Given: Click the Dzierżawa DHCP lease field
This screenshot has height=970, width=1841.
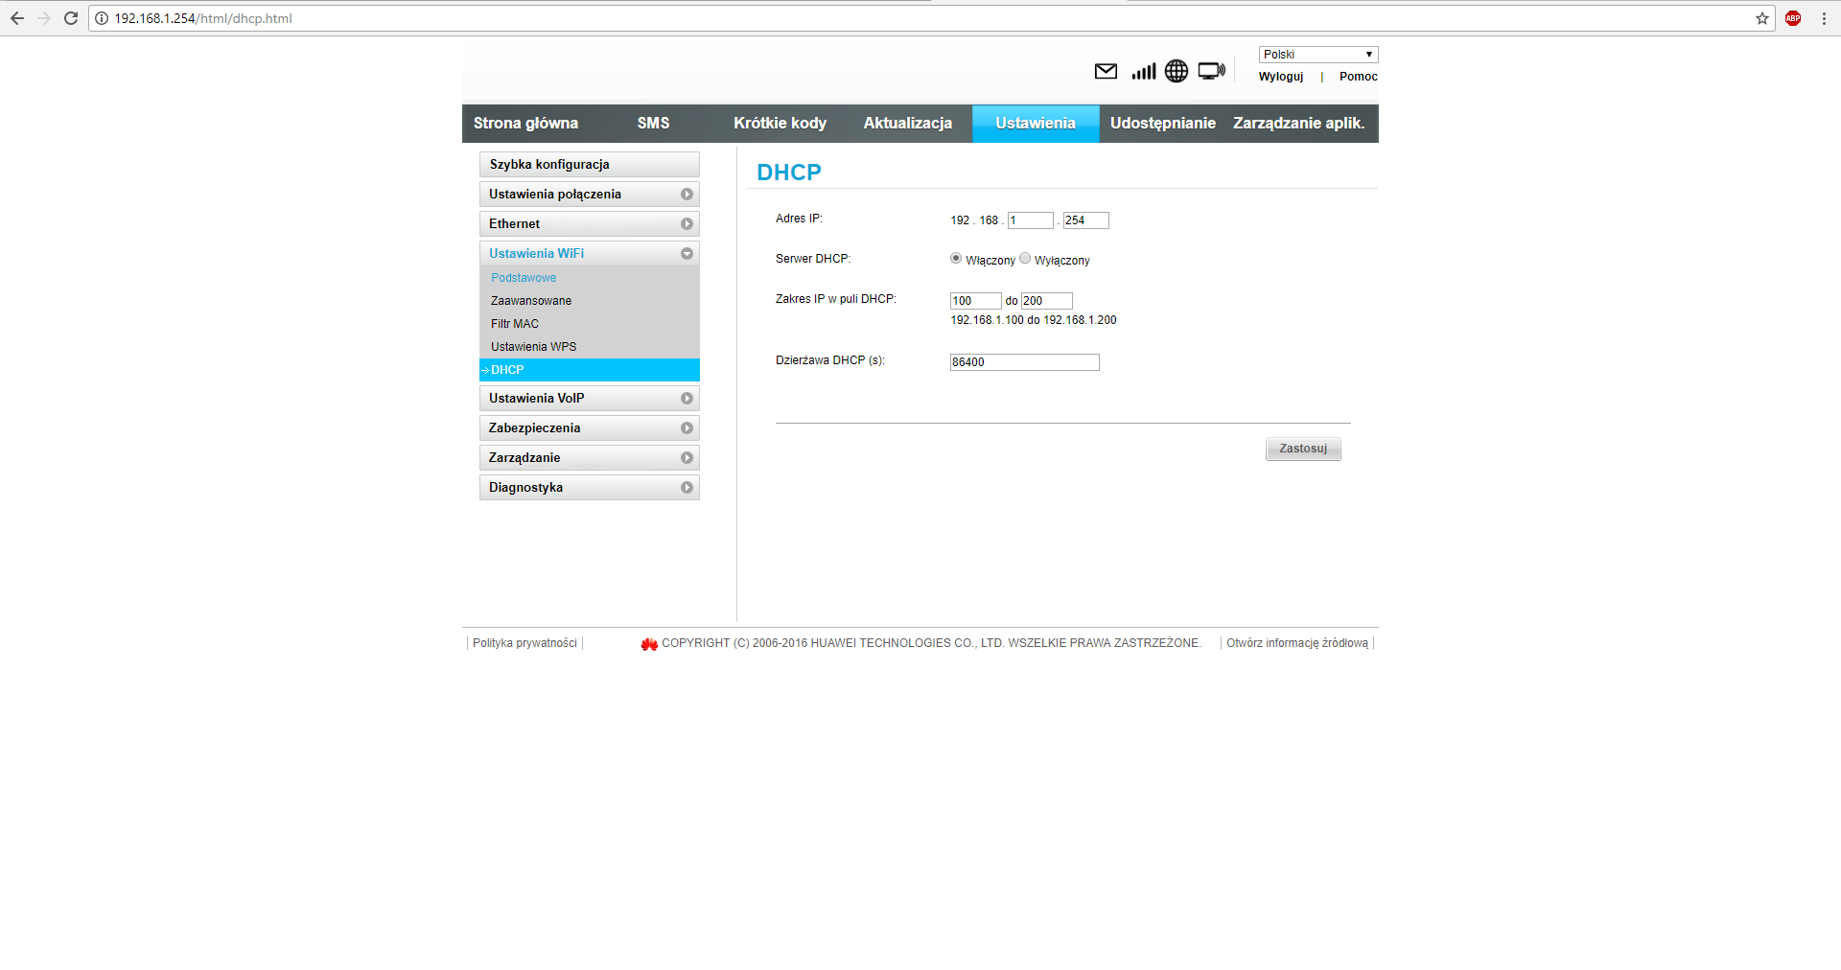Looking at the screenshot, I should tap(1025, 362).
